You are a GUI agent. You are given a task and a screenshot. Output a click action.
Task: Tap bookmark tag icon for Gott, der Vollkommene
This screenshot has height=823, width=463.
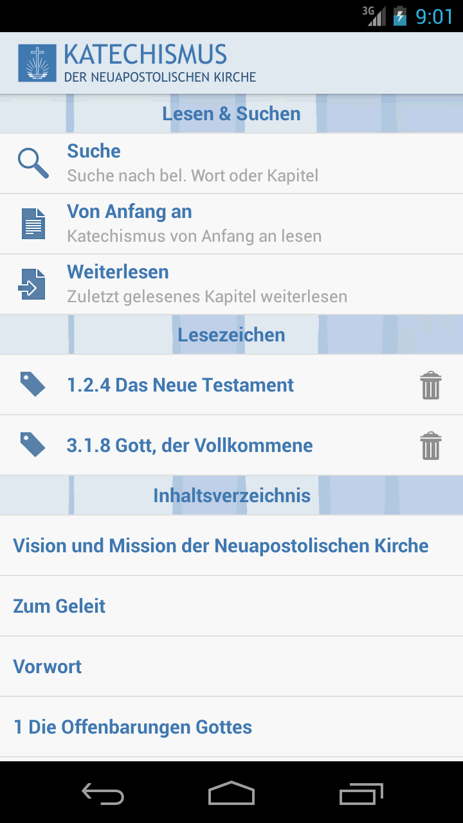click(x=32, y=445)
